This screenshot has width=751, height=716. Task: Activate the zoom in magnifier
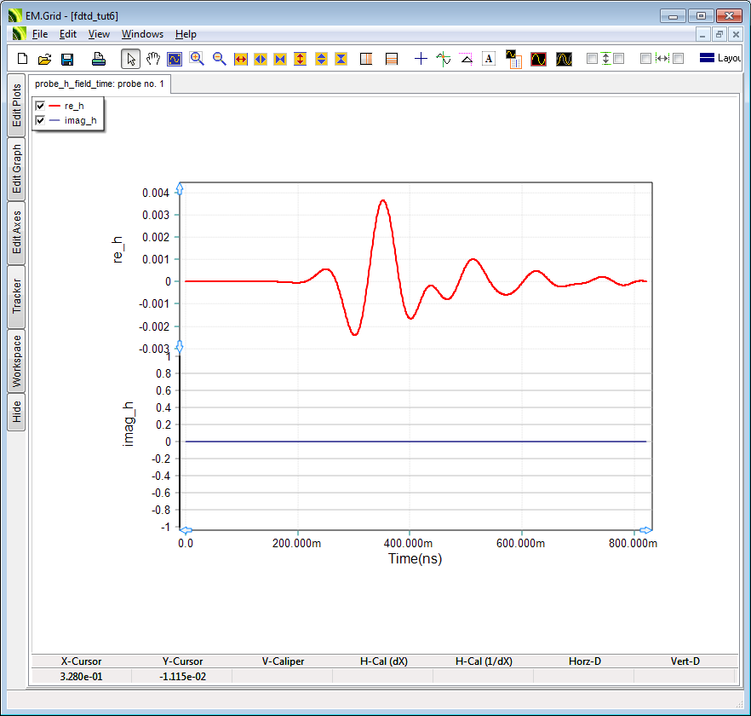[197, 59]
